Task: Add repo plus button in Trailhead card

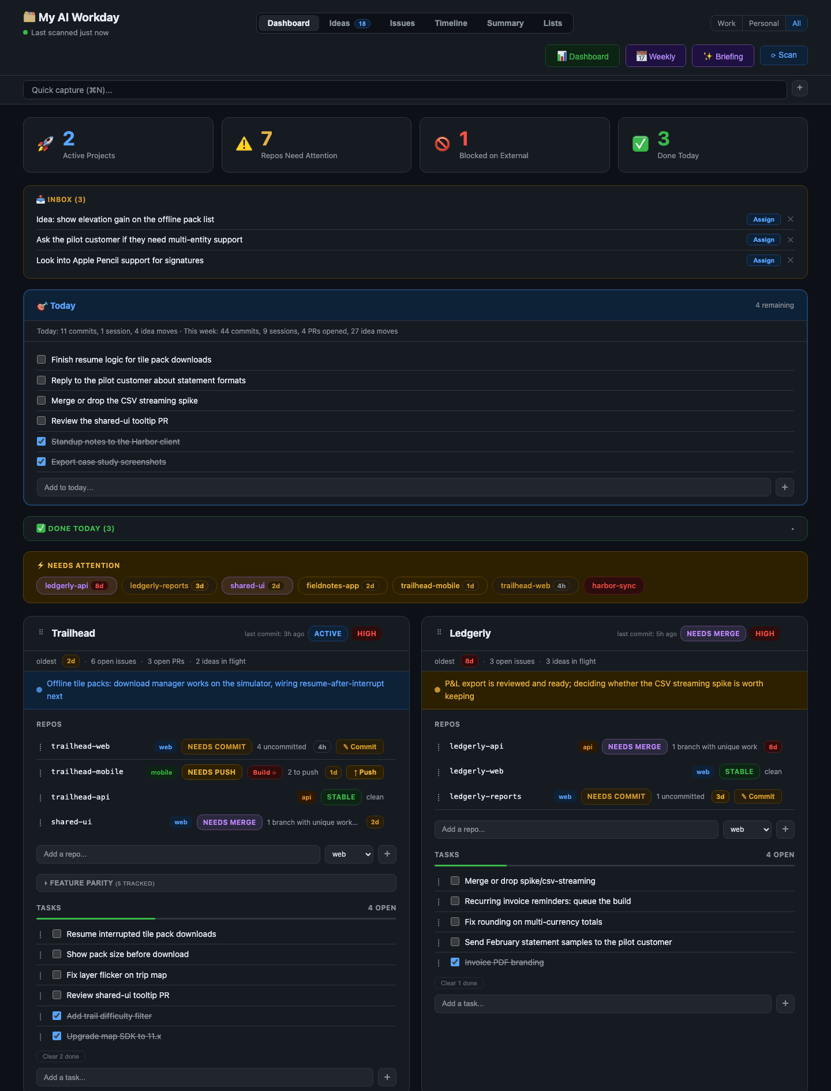Action: pyautogui.click(x=387, y=854)
